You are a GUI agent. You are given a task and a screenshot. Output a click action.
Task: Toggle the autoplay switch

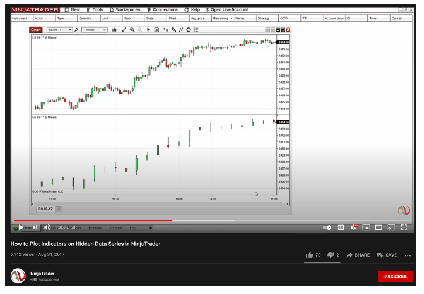tap(327, 227)
